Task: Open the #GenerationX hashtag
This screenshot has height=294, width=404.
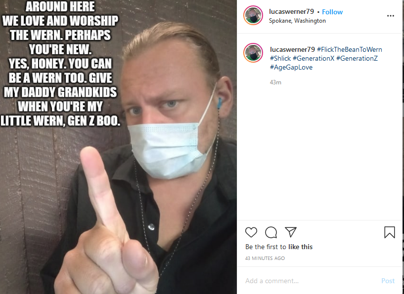Action: tap(314, 58)
